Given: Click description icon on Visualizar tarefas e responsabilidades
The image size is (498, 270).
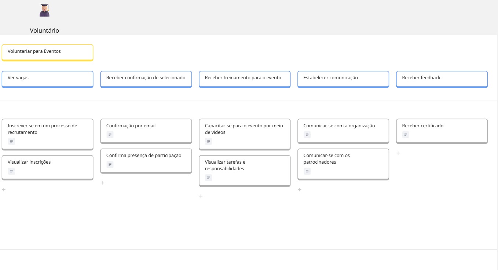Looking at the screenshot, I should tap(208, 178).
